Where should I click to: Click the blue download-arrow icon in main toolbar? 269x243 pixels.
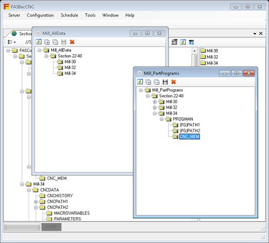coord(191,42)
